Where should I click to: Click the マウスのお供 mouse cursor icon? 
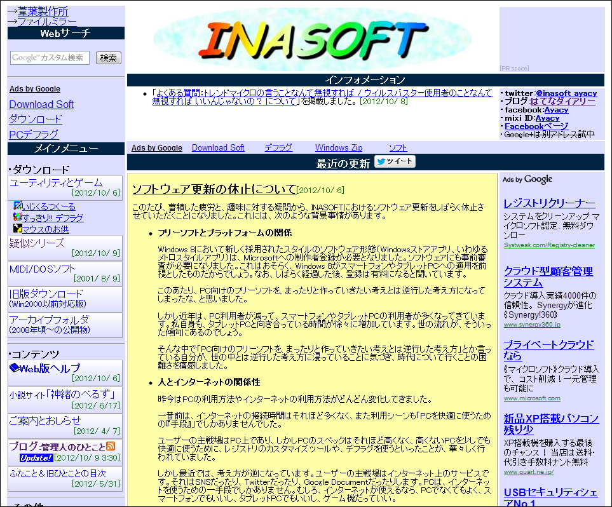click(17, 227)
